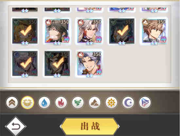Image resolution: width=180 pixels, height=136 pixels.
Task: Click the highlighted open box filter icon
Action: pos(27,103)
